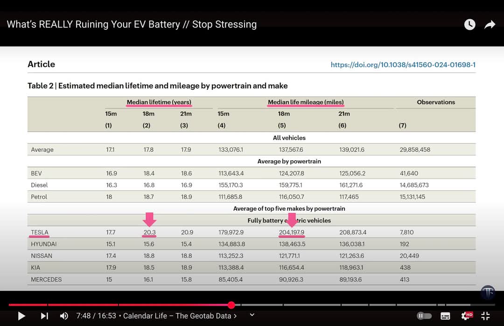This screenshot has width=504, height=326.
Task: Click the 133,076.1 average mileage cell
Action: pos(231,149)
